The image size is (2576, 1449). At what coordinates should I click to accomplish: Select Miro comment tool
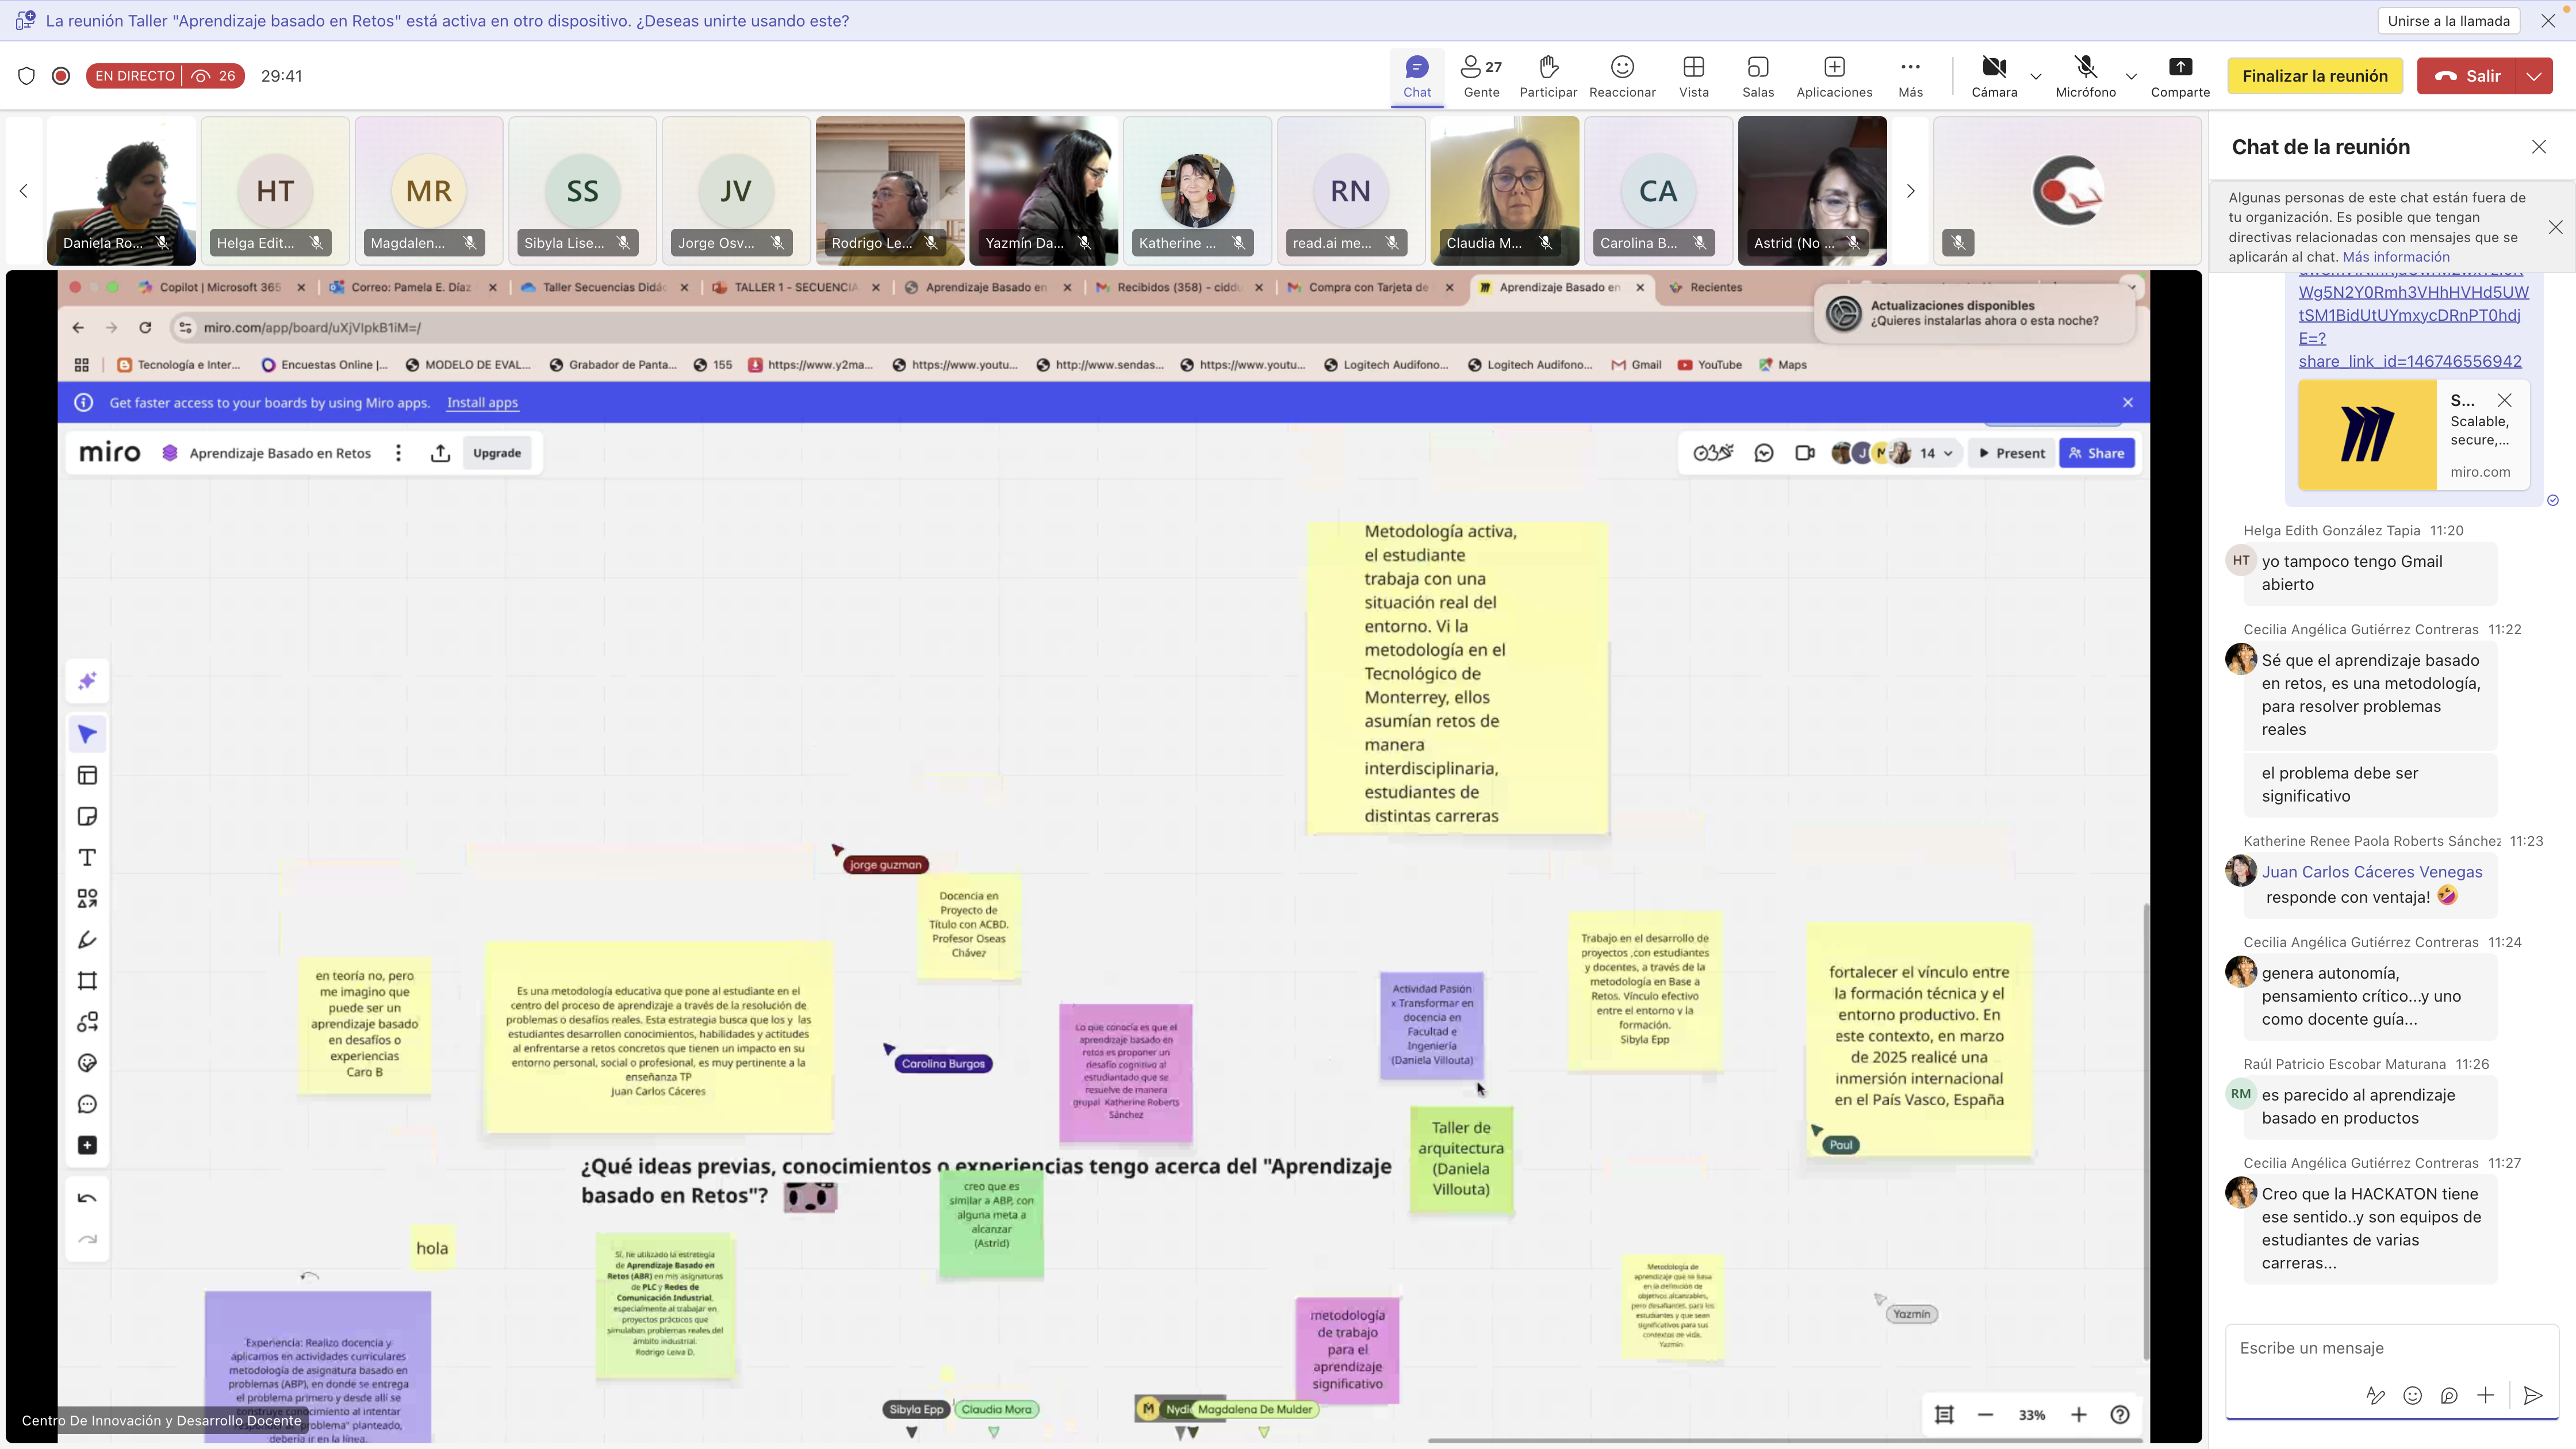[x=87, y=1105]
